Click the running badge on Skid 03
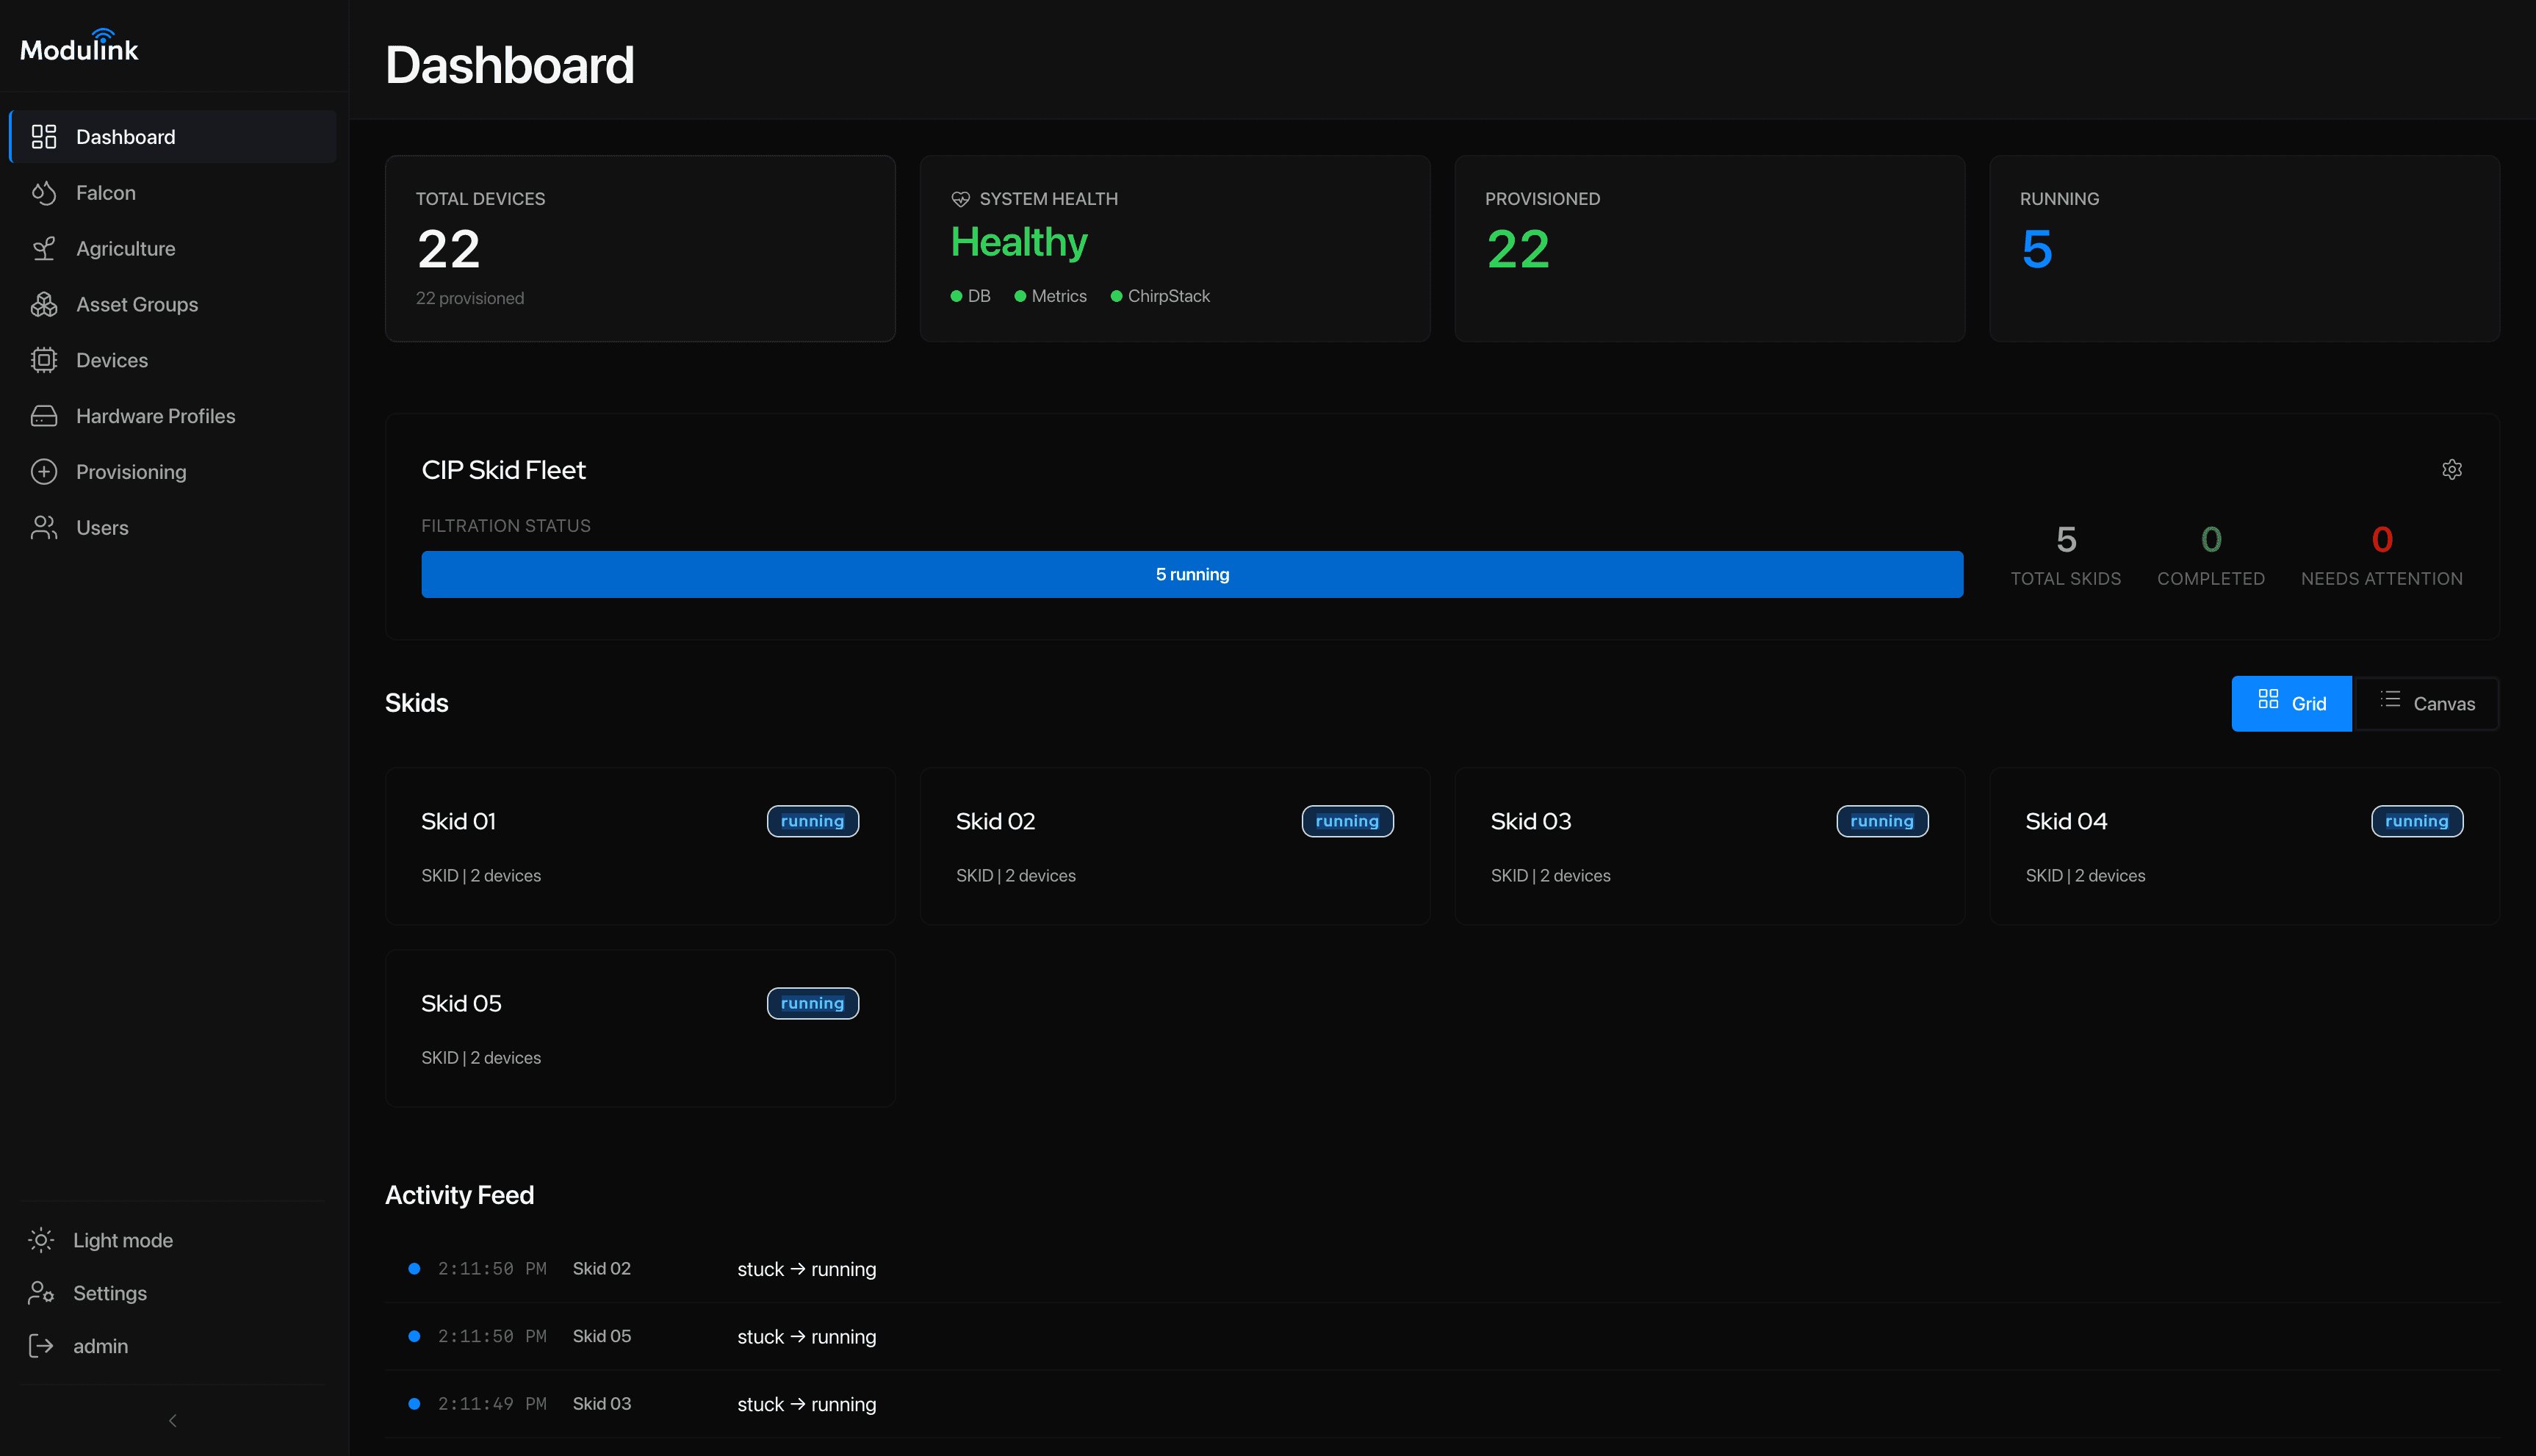 1882,821
